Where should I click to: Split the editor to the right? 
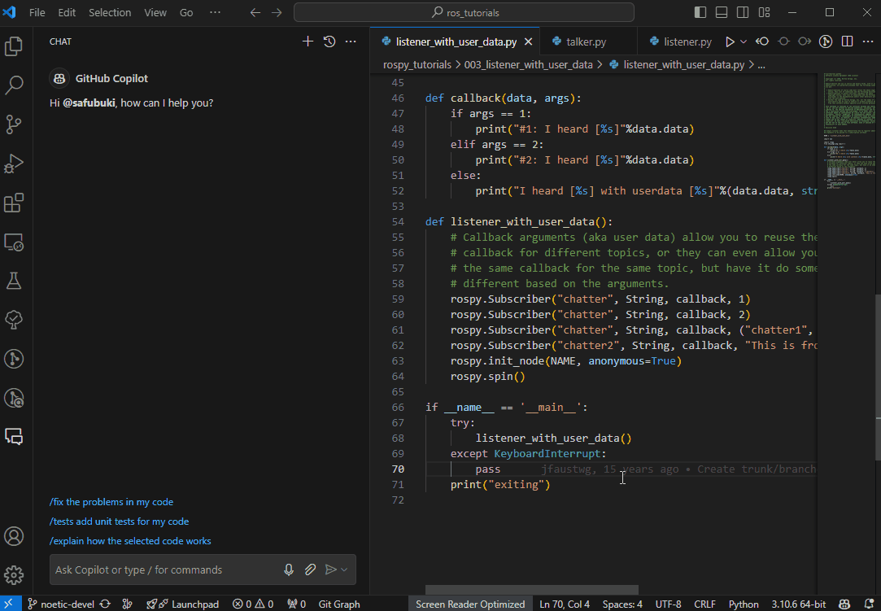(848, 41)
